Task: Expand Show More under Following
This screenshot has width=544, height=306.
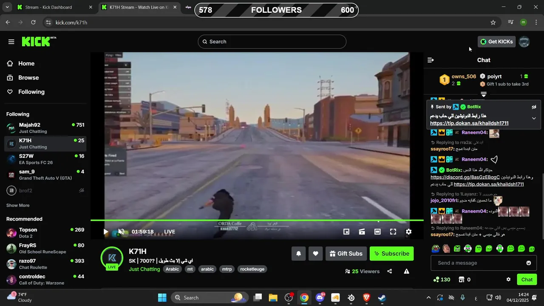Action: click(18, 205)
